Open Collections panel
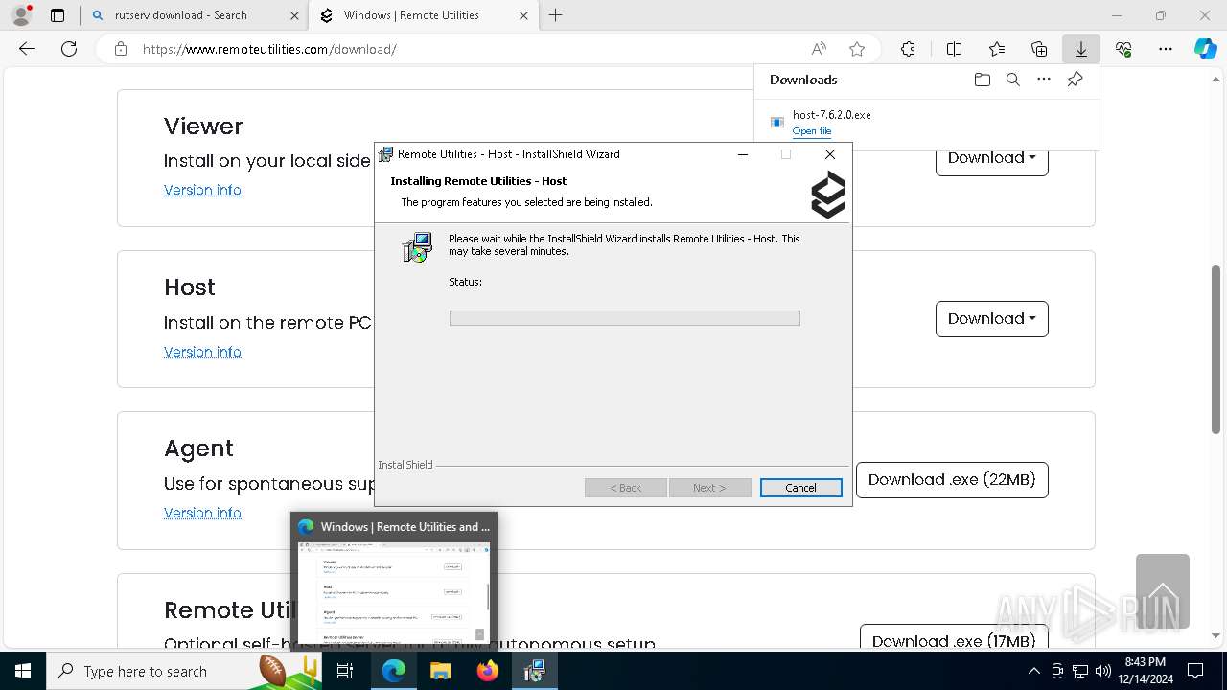 (x=1039, y=49)
